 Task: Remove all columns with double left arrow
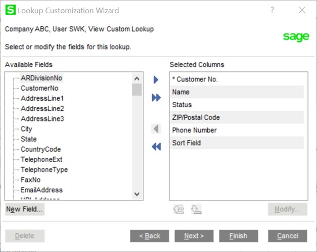156,147
